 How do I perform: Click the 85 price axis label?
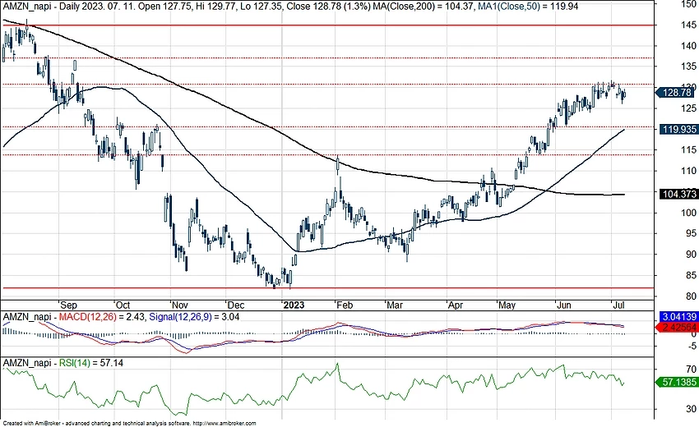point(691,276)
